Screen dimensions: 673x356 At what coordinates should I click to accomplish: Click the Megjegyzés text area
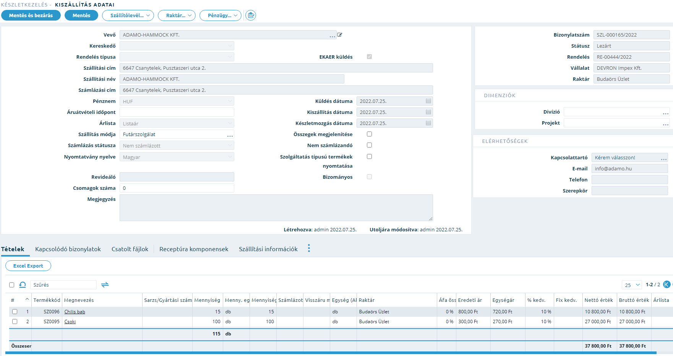tap(276, 208)
